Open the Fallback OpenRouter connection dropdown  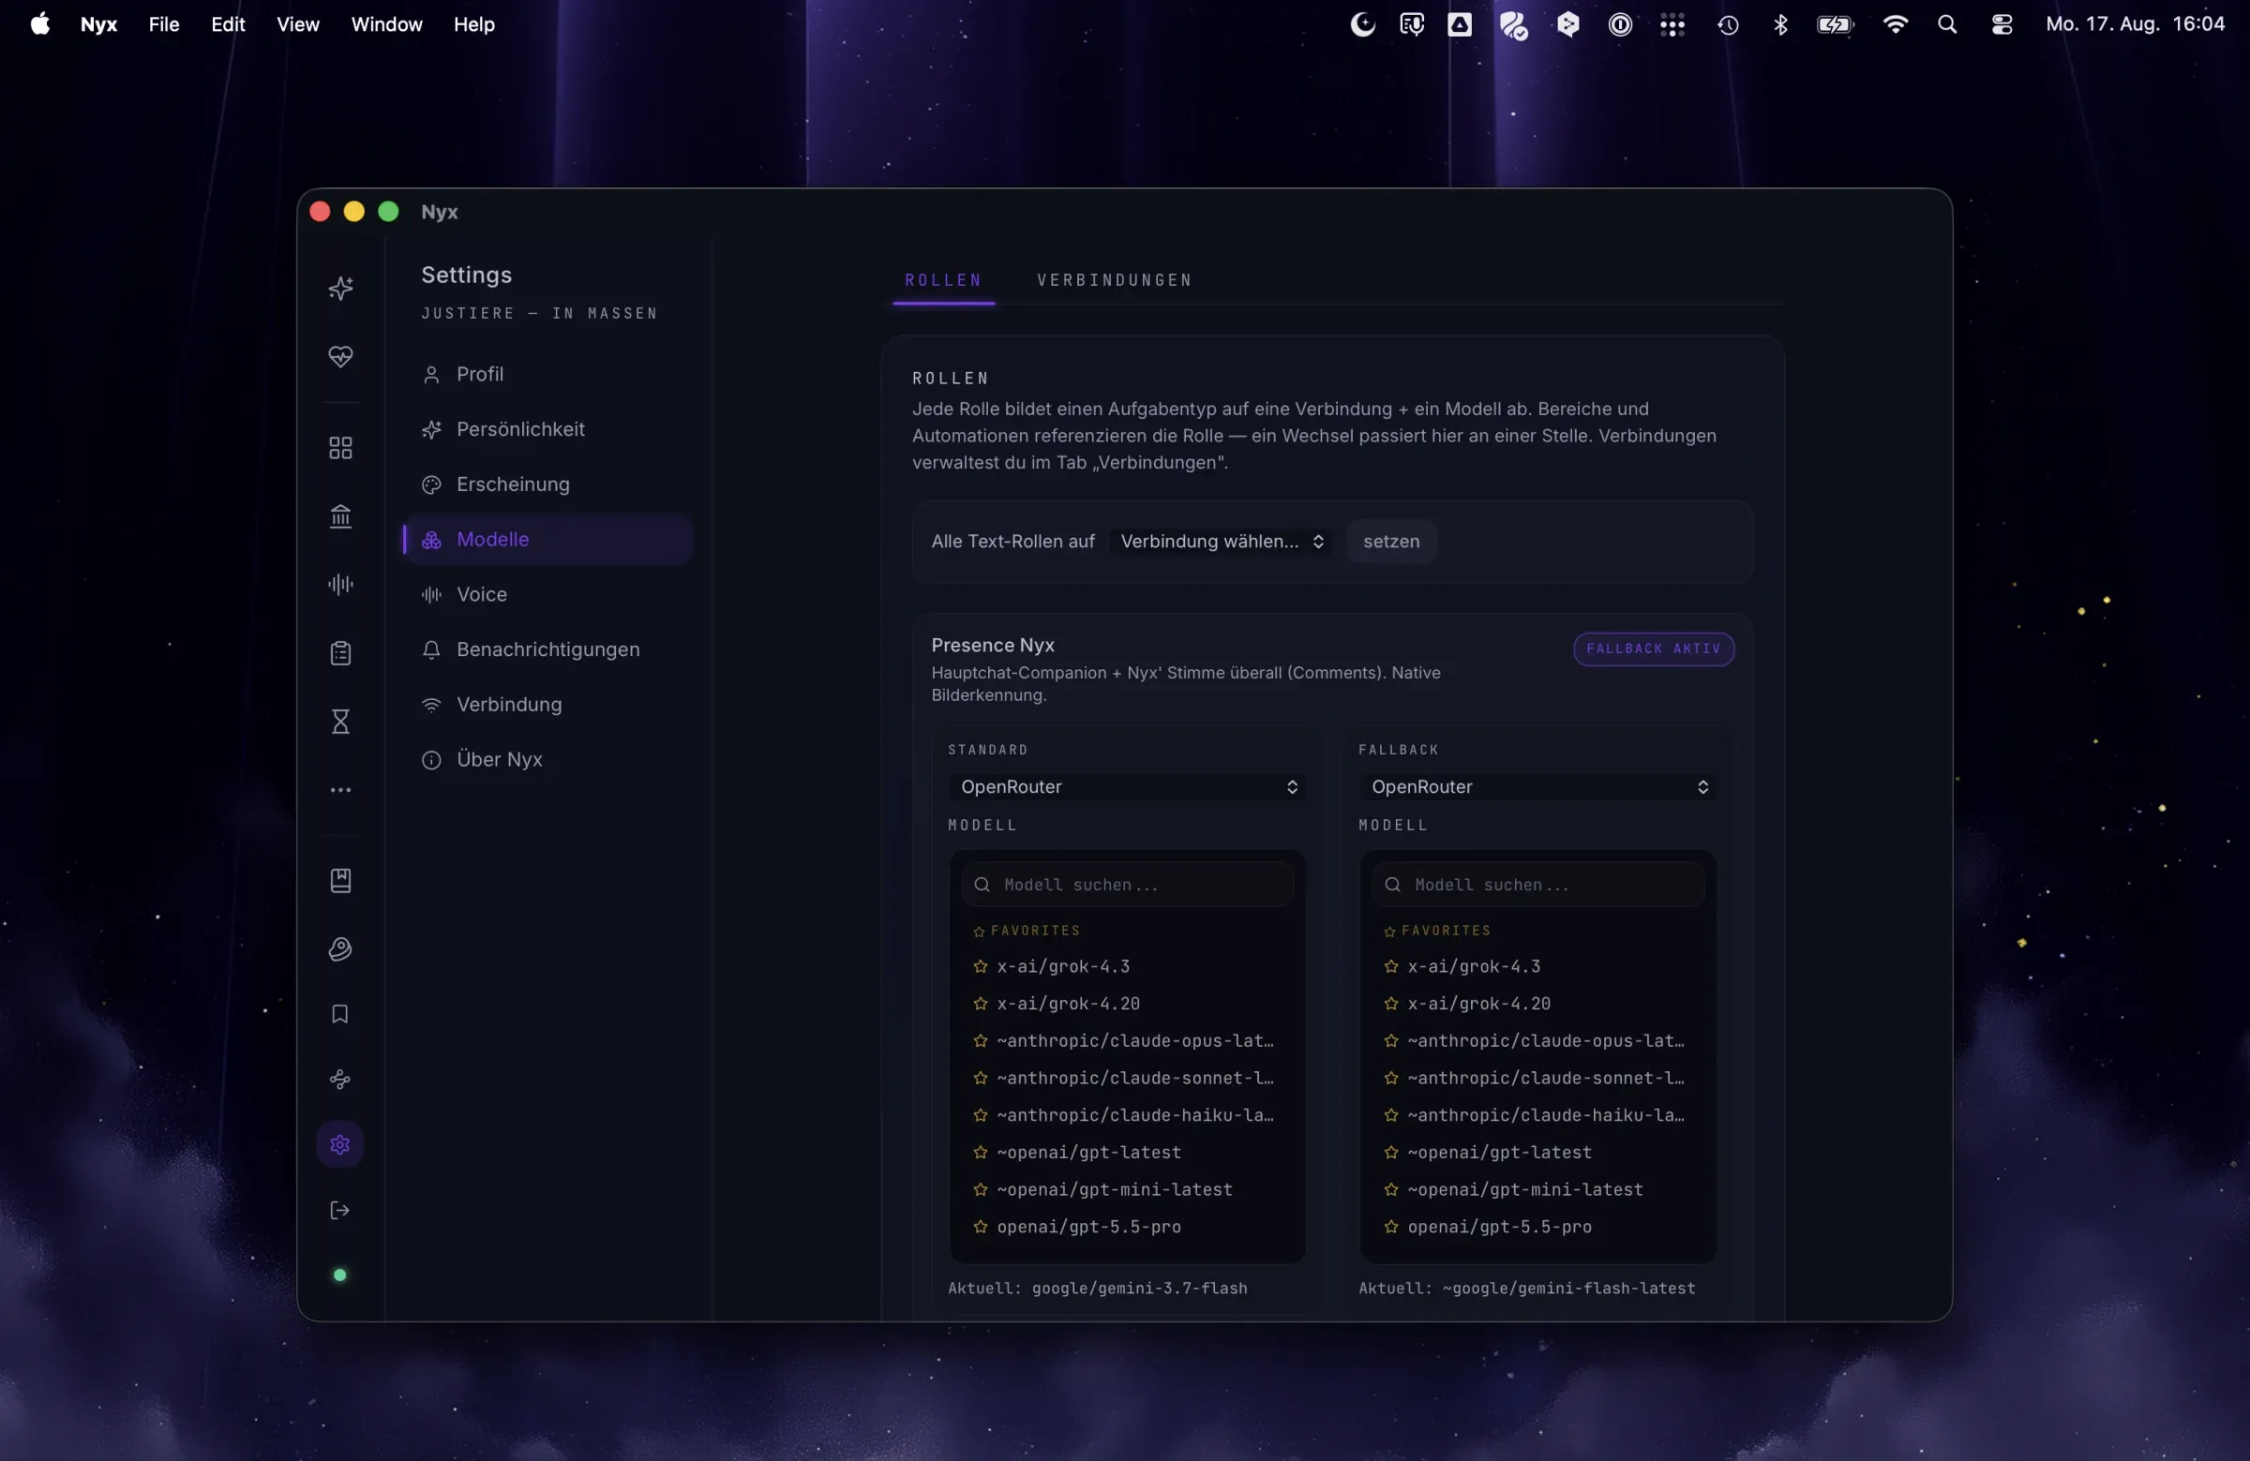tap(1538, 786)
